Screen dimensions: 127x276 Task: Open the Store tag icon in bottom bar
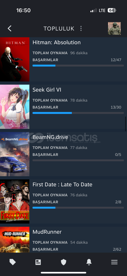[x=13, y=262]
